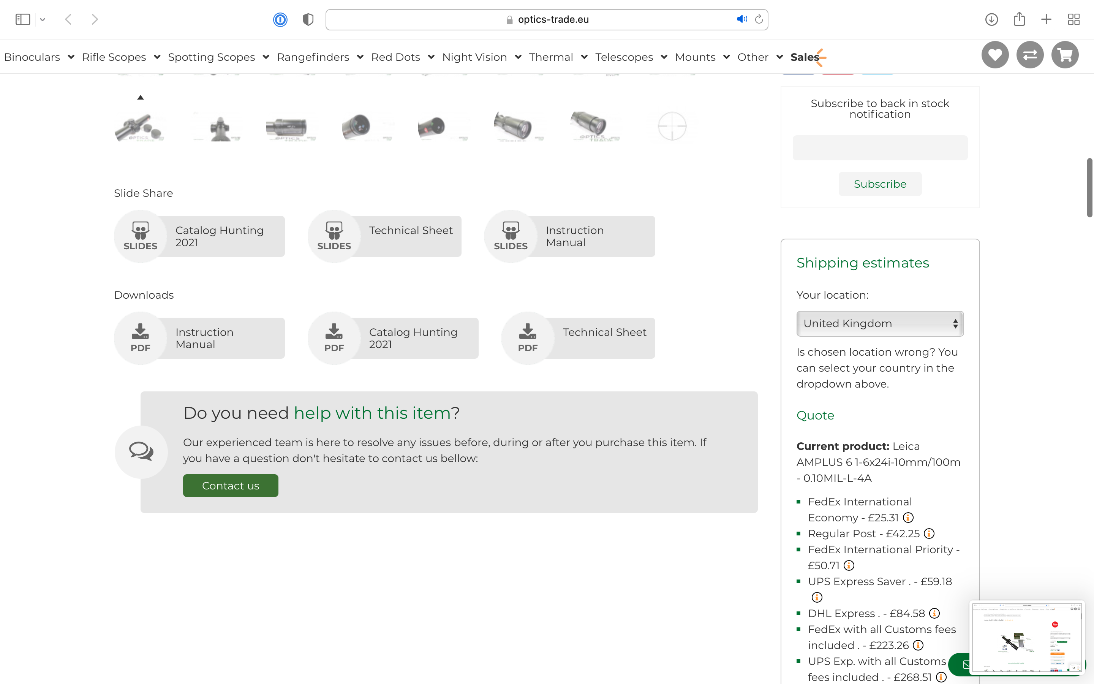Screen dimensions: 1094x684
Task: Click the page vertical scrollbar
Action: coord(1090,188)
